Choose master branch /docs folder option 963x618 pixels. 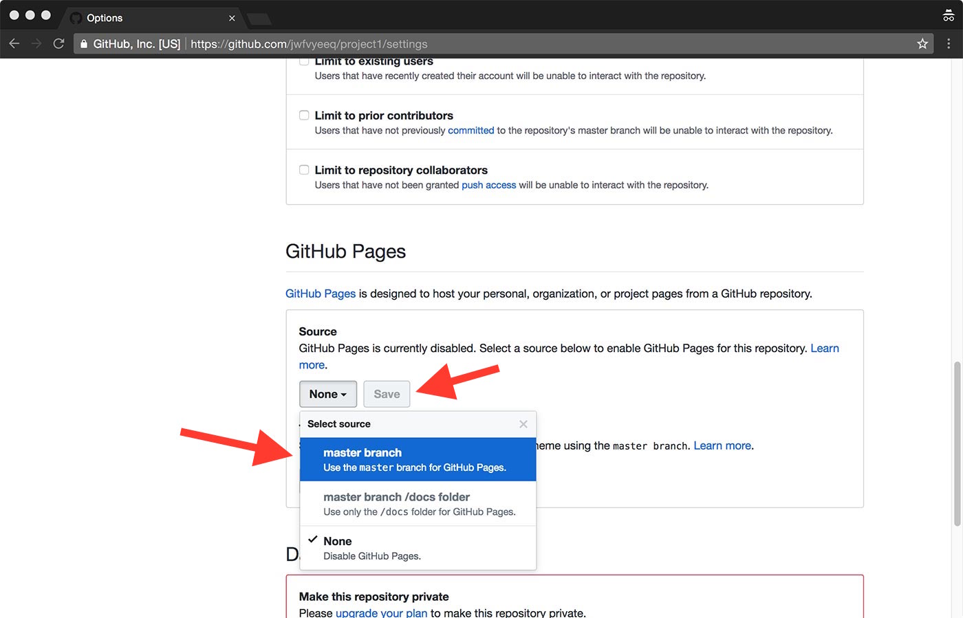[x=418, y=504]
